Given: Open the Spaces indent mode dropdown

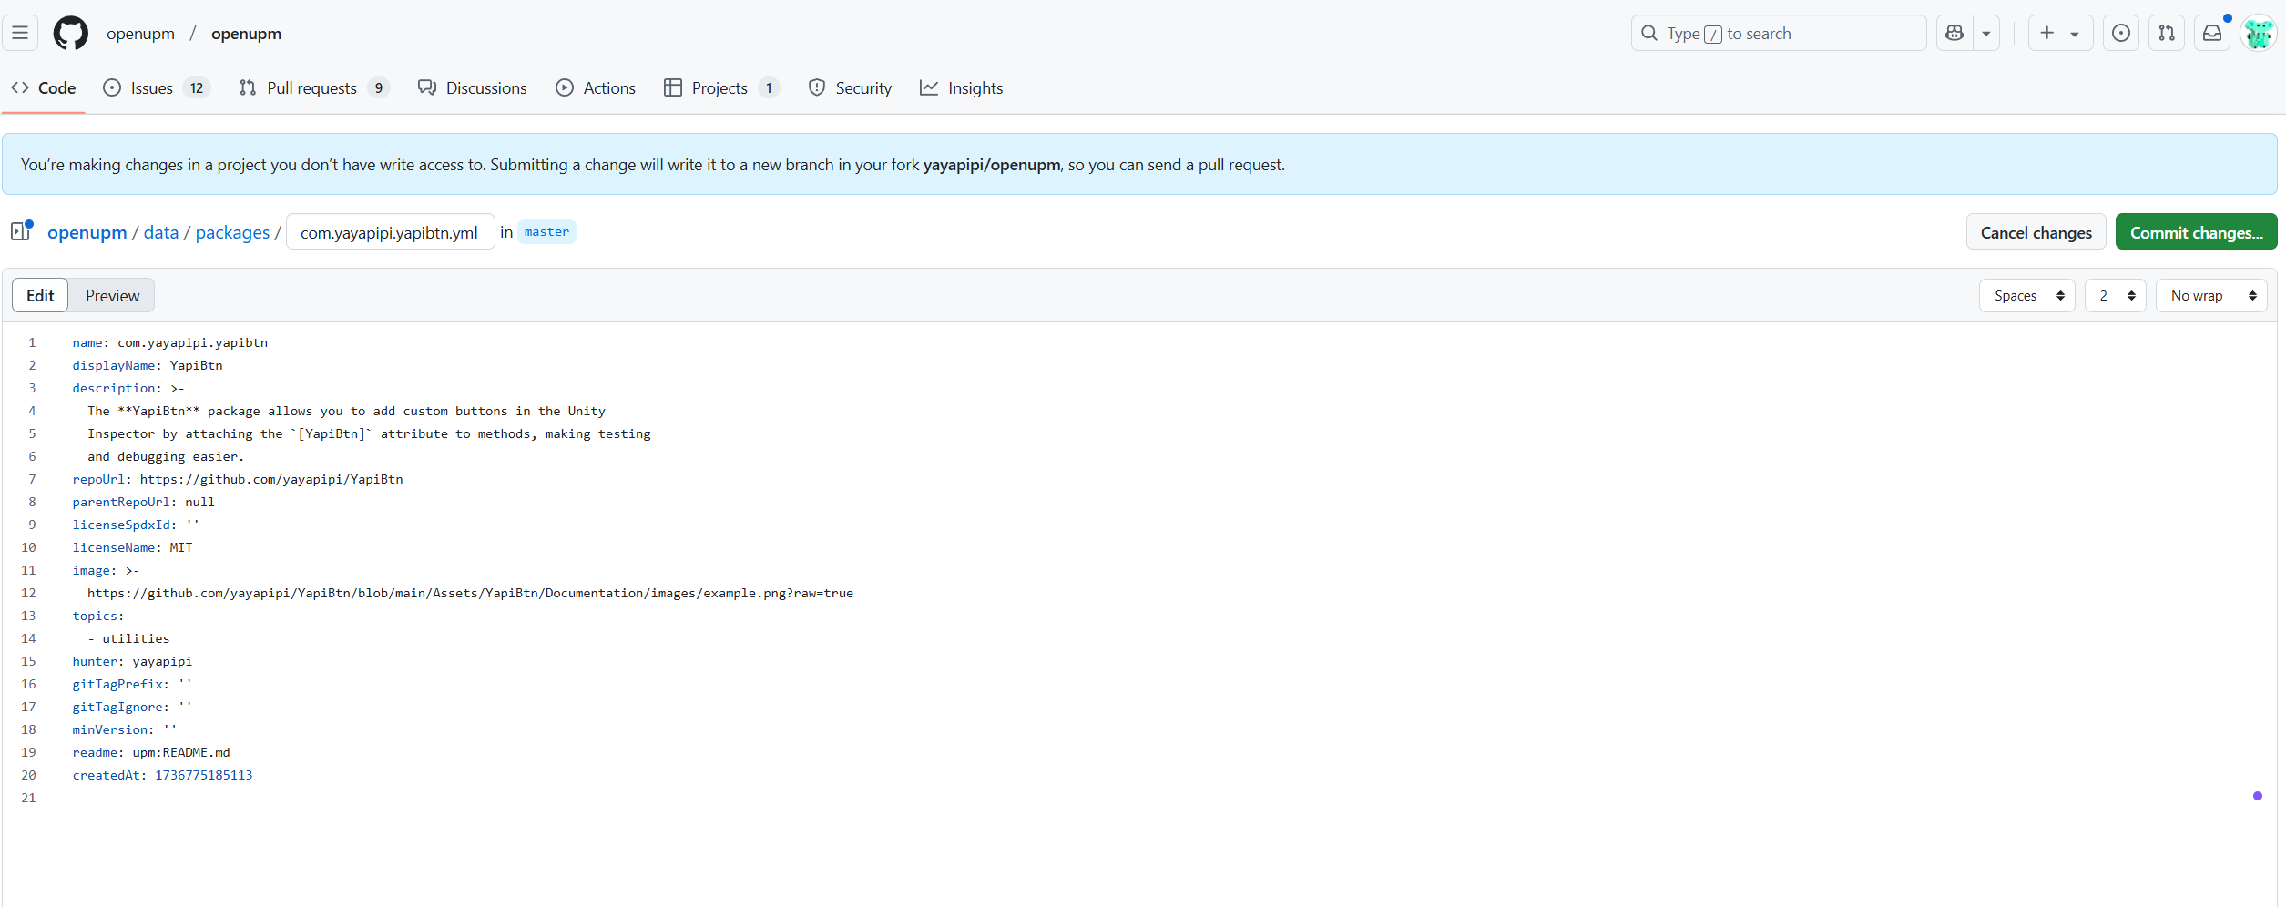Looking at the screenshot, I should click(x=2026, y=296).
